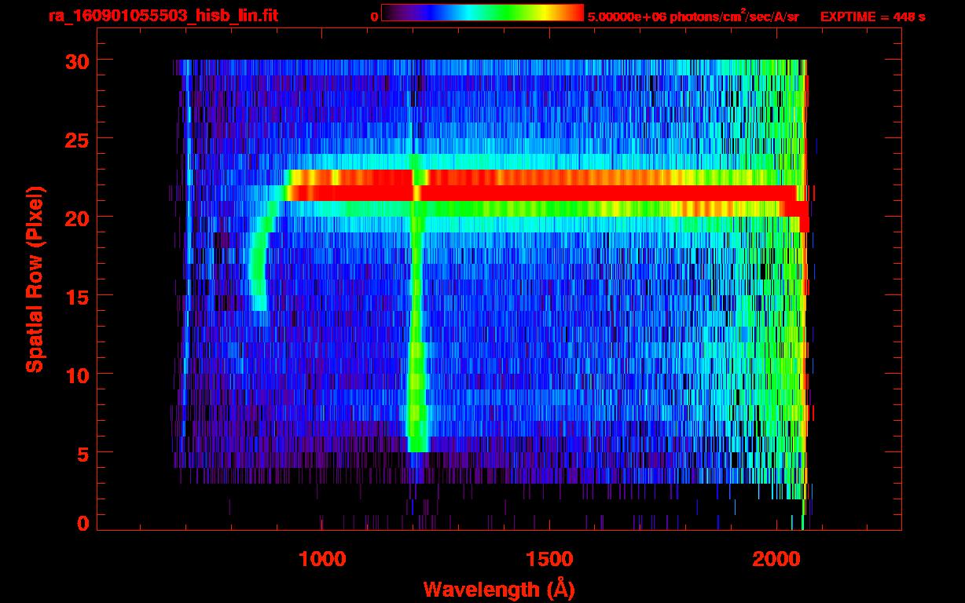Click the x-axis tick label 1000
Image resolution: width=965 pixels, height=603 pixels.
321,558
